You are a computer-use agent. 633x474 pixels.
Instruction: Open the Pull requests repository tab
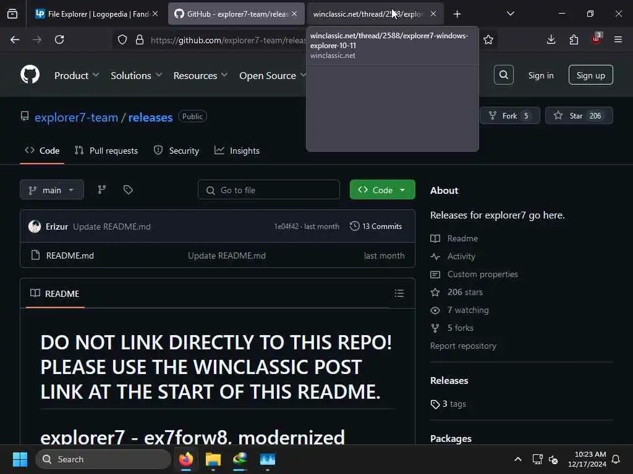tap(106, 151)
